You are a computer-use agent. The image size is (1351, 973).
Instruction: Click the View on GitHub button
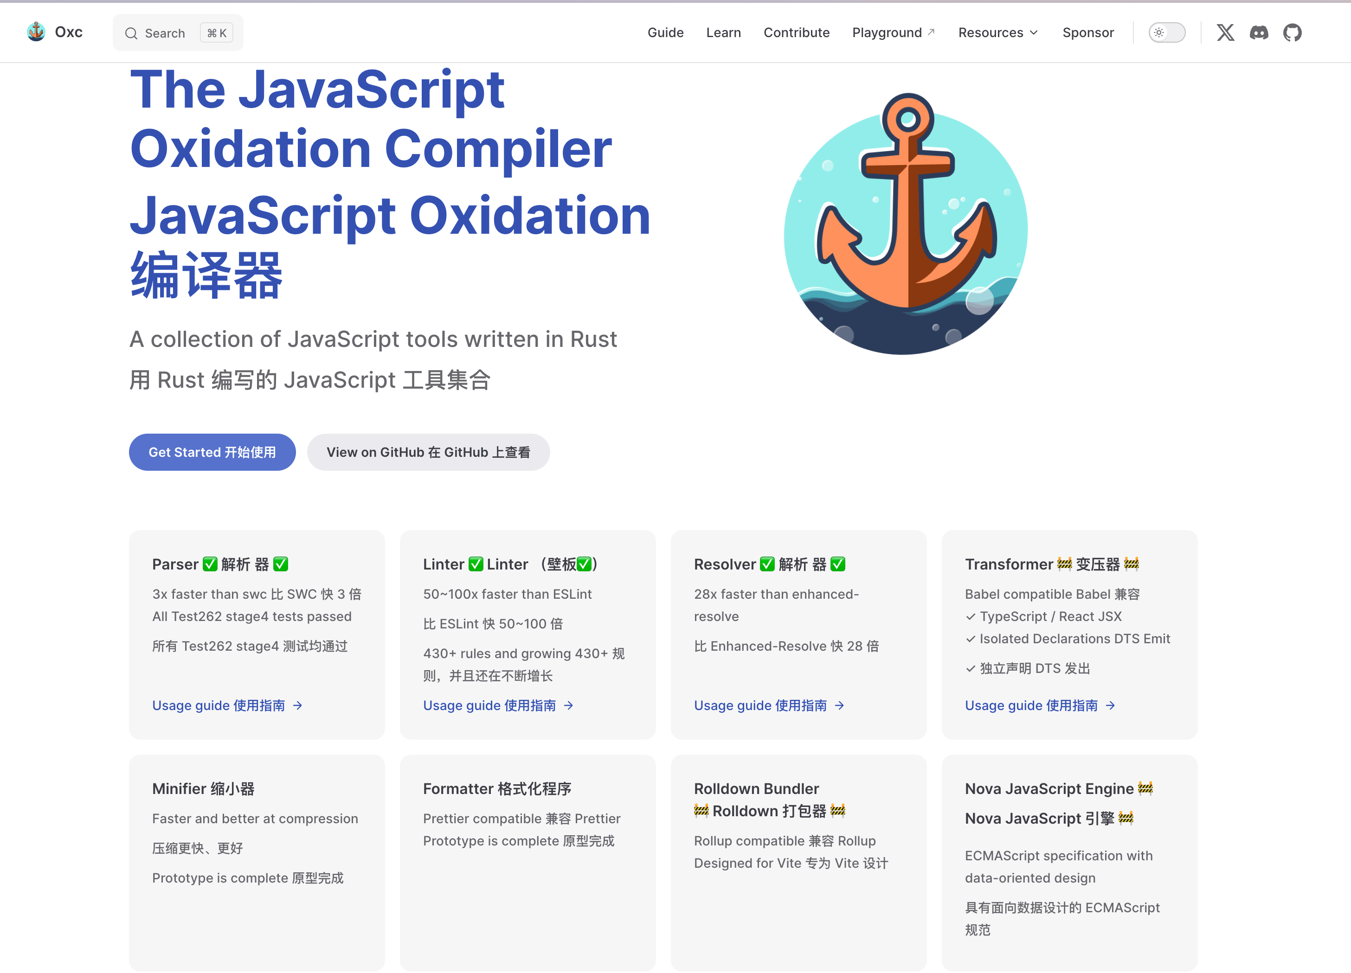click(428, 452)
